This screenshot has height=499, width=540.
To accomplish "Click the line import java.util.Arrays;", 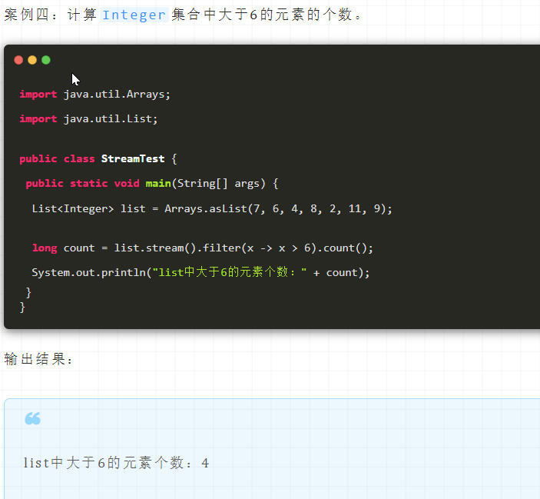I will tap(94, 95).
